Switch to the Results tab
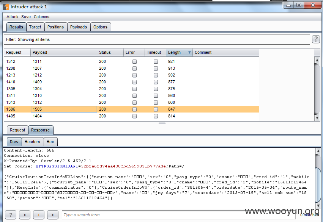 tap(16, 27)
